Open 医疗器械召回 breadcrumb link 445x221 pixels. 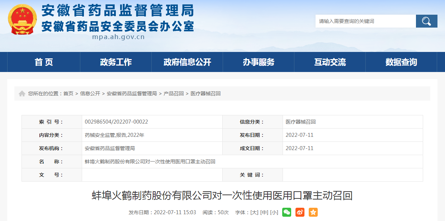click(205, 93)
